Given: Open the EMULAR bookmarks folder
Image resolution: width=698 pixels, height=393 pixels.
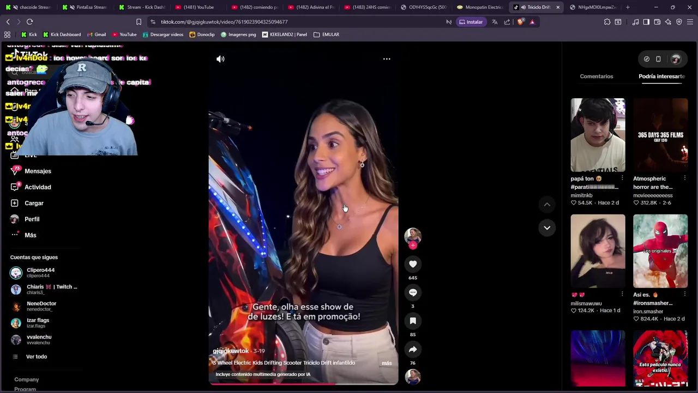Looking at the screenshot, I should 326,34.
